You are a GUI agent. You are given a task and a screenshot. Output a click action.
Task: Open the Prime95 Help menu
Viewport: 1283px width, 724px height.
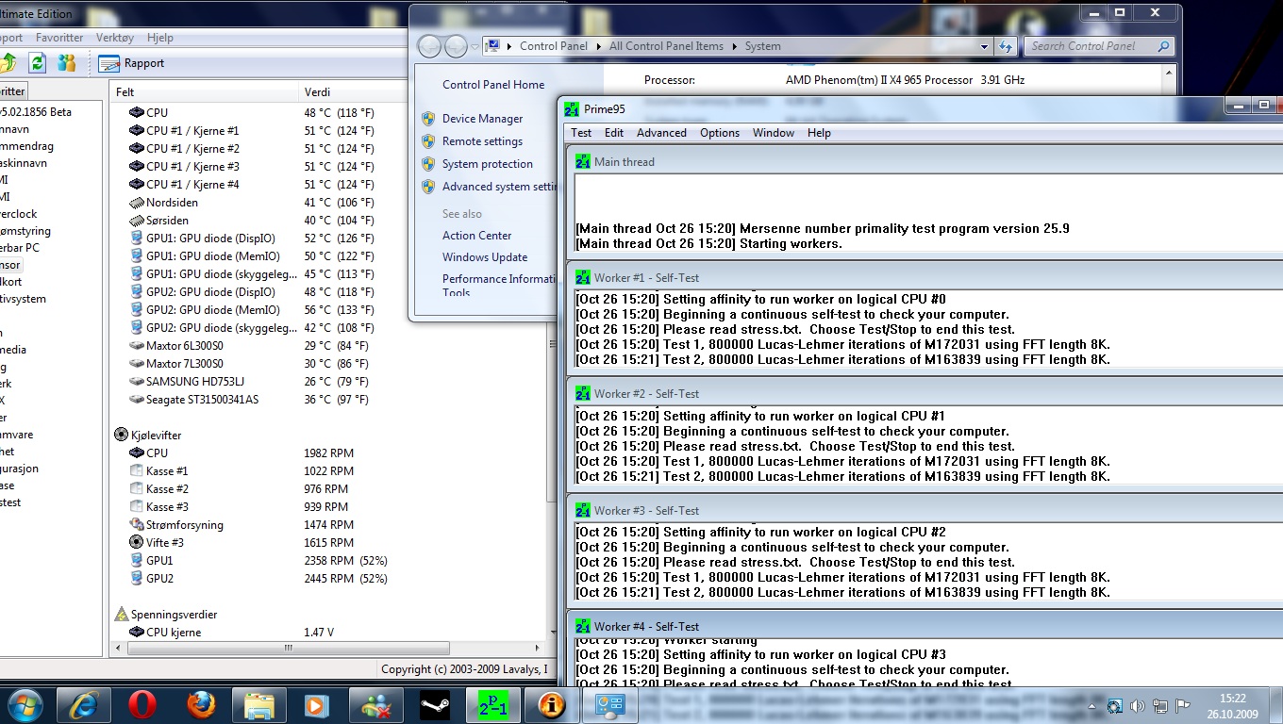pyautogui.click(x=819, y=133)
